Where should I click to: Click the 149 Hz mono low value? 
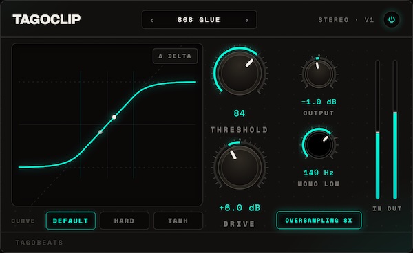(319, 173)
